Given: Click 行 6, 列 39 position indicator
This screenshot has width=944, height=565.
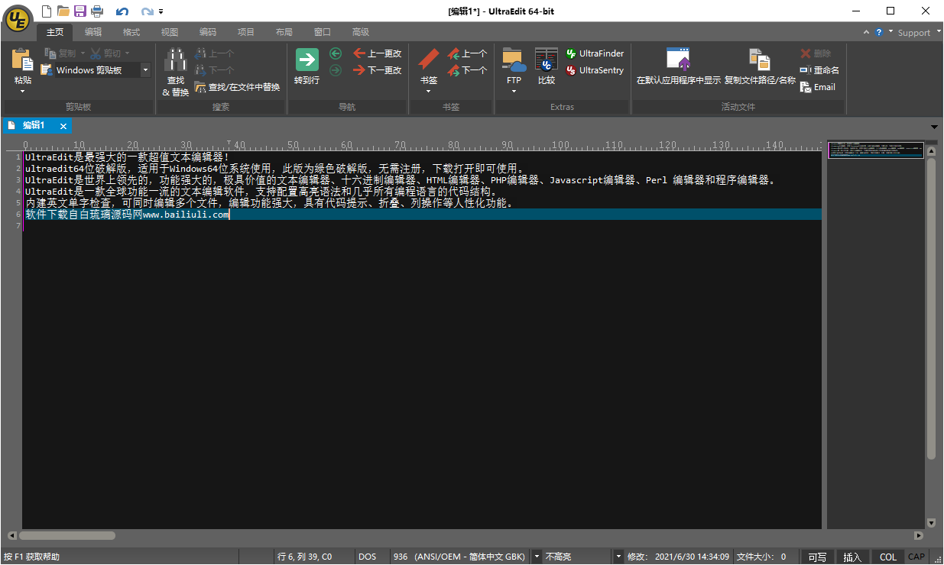Looking at the screenshot, I should [304, 557].
